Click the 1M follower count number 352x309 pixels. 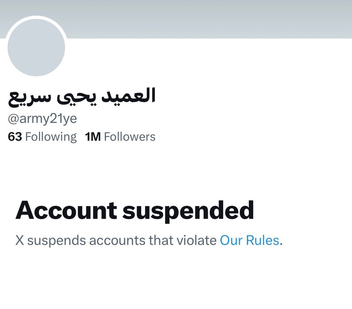point(93,137)
